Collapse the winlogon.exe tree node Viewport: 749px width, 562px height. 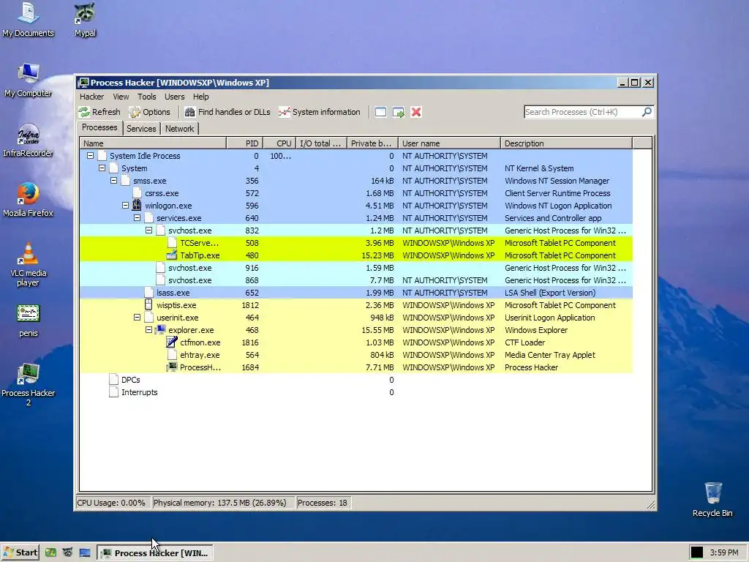click(125, 206)
